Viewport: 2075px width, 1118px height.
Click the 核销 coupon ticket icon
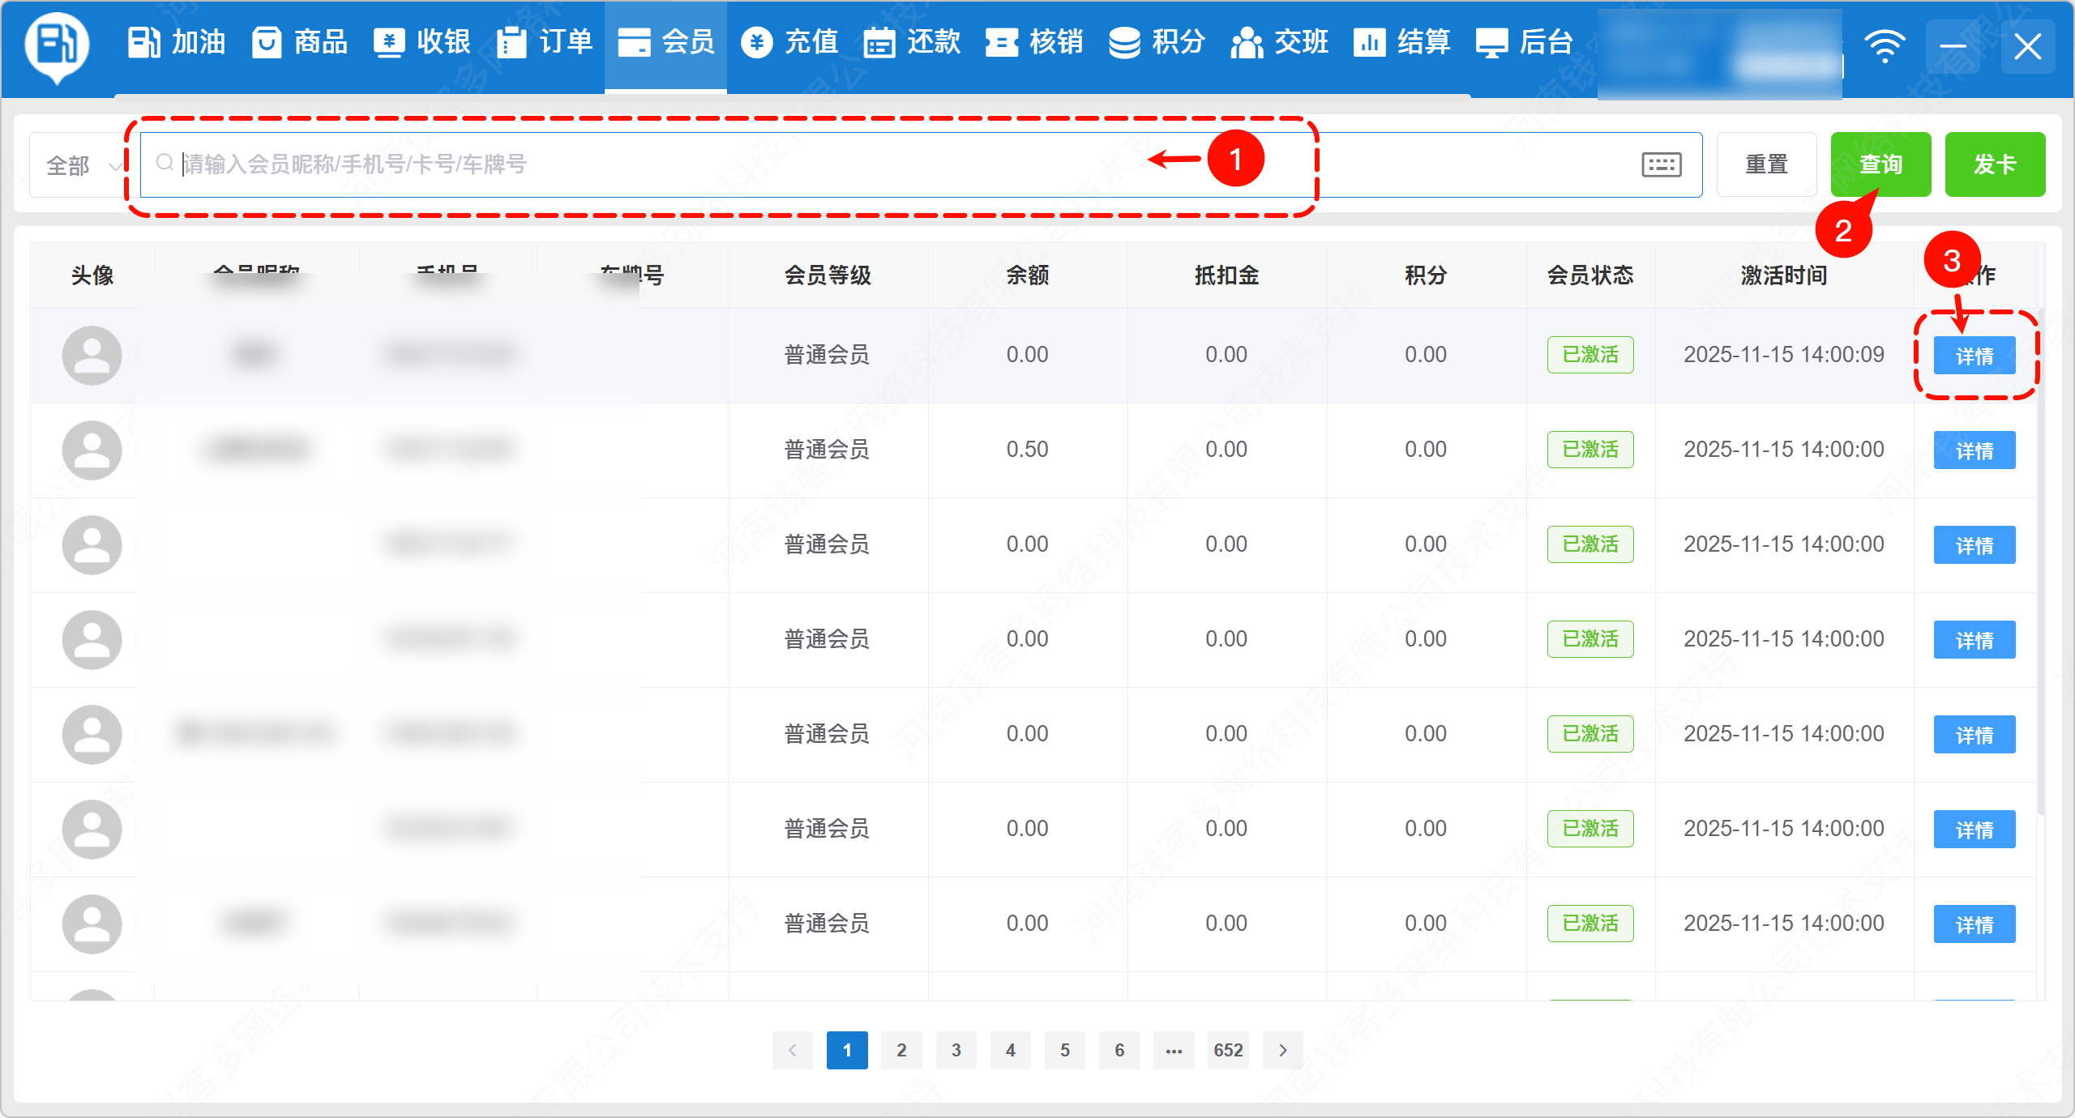tap(1002, 42)
